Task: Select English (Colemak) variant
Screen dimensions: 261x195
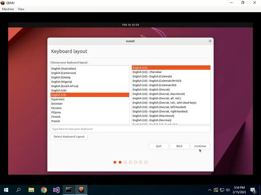Action: coord(171,76)
